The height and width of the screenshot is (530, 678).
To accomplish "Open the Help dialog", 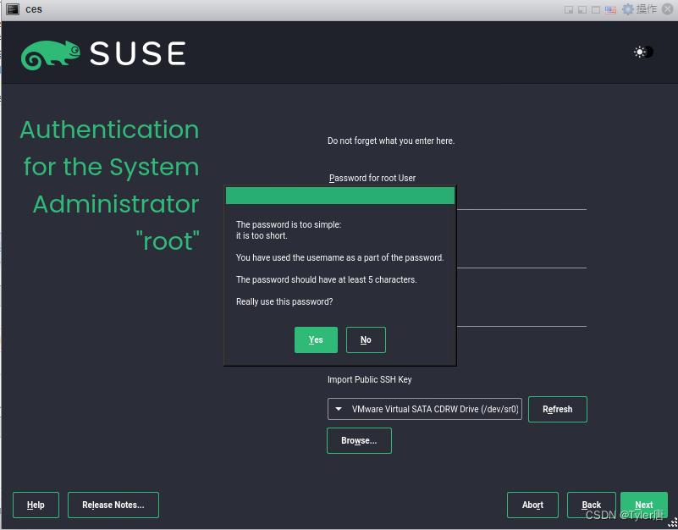I will pos(36,505).
